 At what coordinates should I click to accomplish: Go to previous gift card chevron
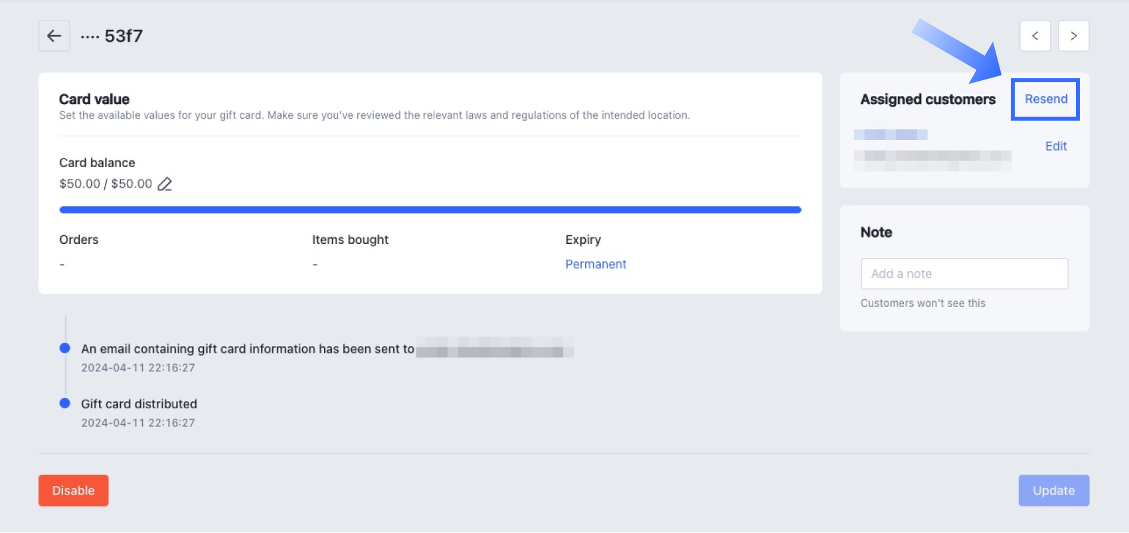1035,36
